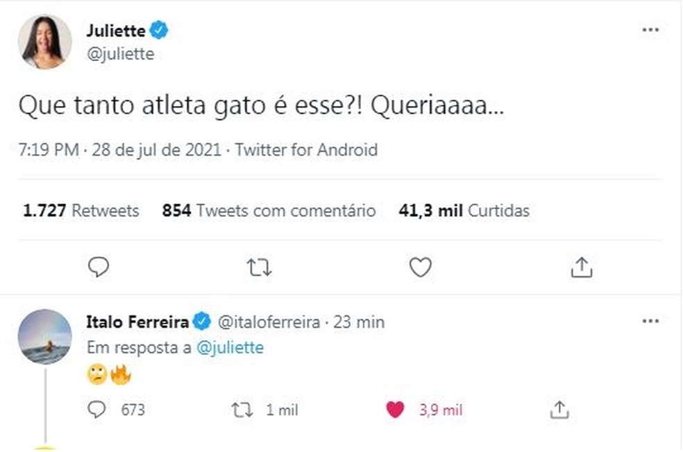Image resolution: width=683 pixels, height=452 pixels.
Task: Click the reply icon on Italo Ferreira's reply
Action: click(x=98, y=410)
